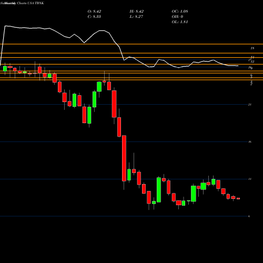Click the 'C: 8.33' close price value
This screenshot has height=263, width=263.
click(94, 17)
